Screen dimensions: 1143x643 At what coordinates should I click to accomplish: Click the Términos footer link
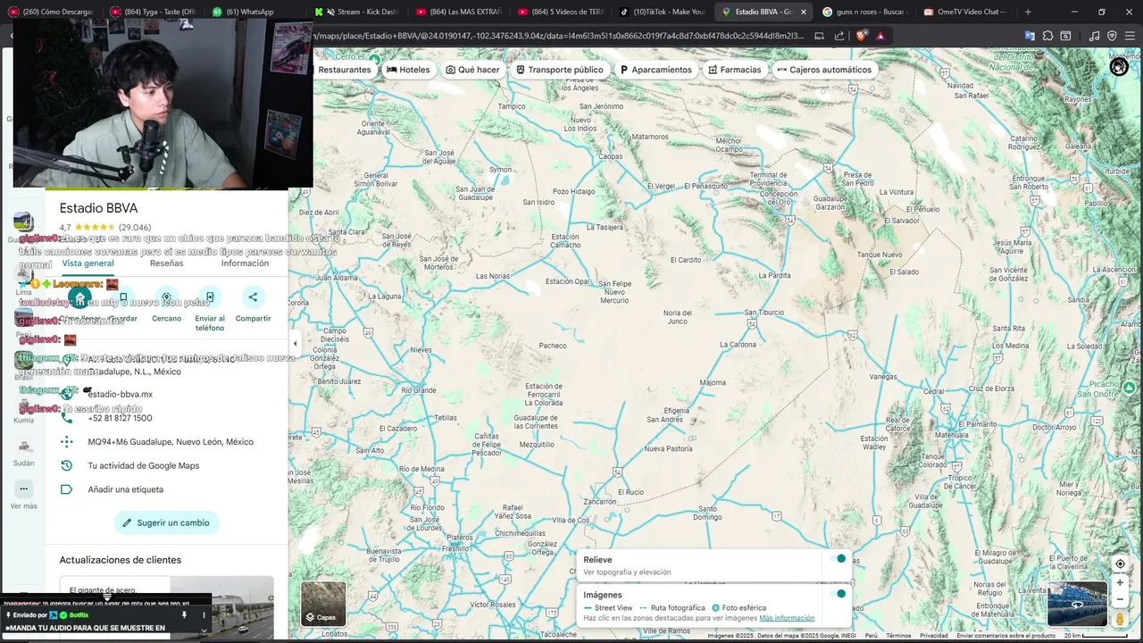point(898,636)
